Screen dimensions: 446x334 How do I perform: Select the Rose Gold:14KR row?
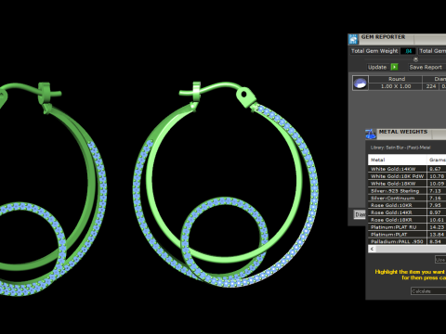click(407, 212)
